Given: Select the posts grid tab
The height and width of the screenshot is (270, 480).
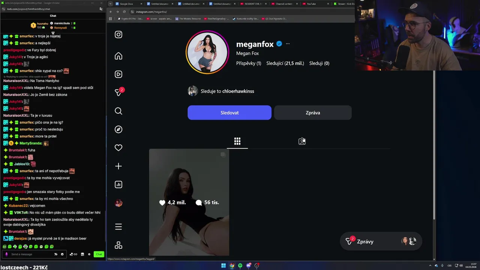Looking at the screenshot, I should coord(237,141).
